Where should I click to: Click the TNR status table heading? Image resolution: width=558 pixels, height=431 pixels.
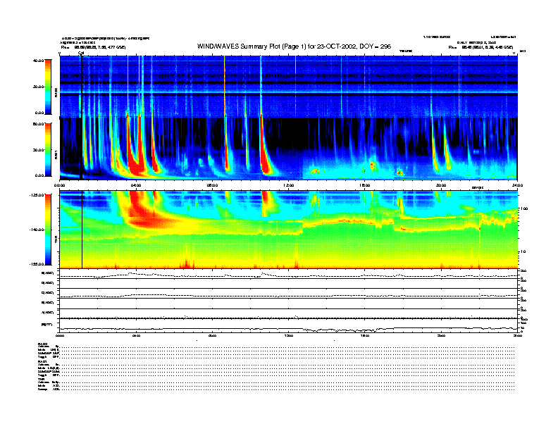[x=42, y=380]
